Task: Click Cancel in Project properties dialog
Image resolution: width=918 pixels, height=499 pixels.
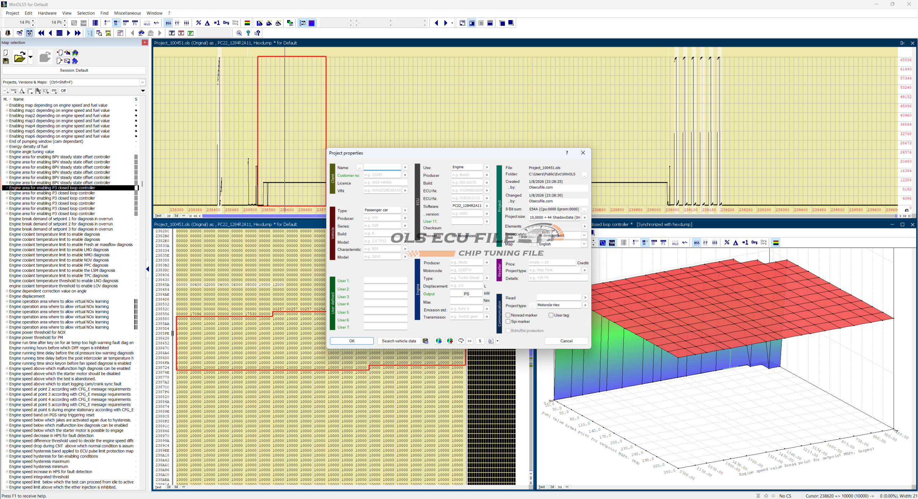Action: click(566, 341)
